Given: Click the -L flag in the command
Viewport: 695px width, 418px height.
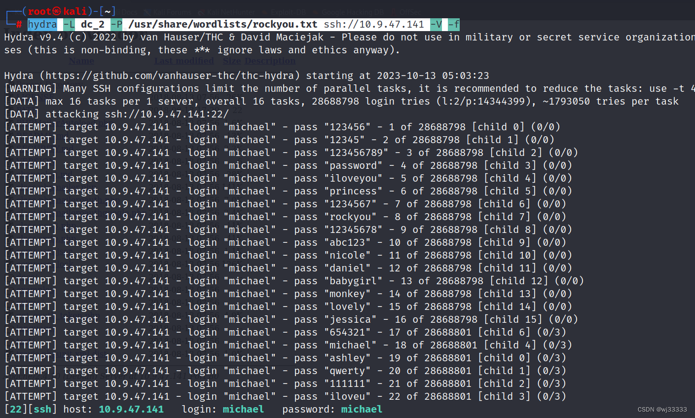Looking at the screenshot, I should (69, 24).
